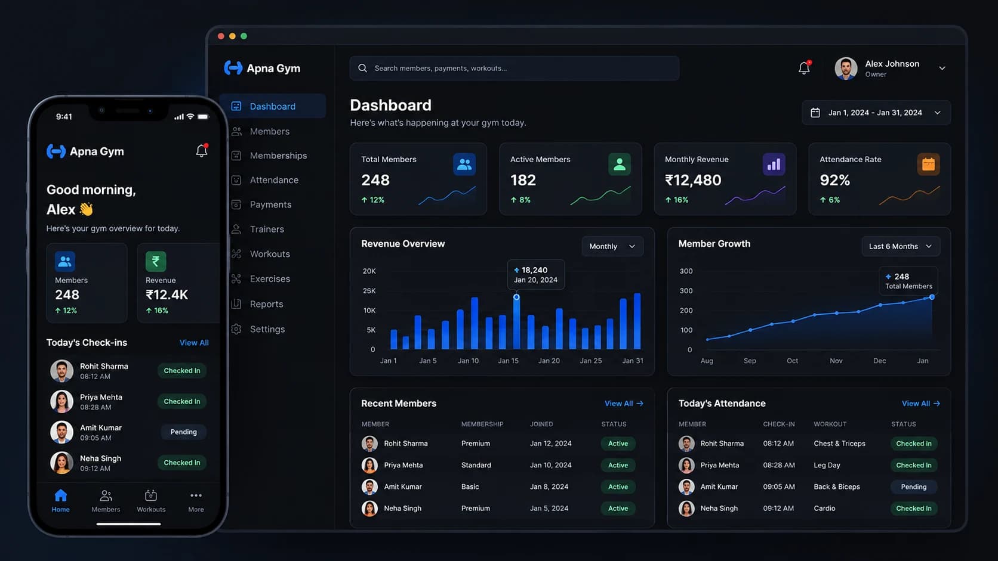Open Dashboard in the sidebar
This screenshot has width=998, height=561.
pos(272,106)
